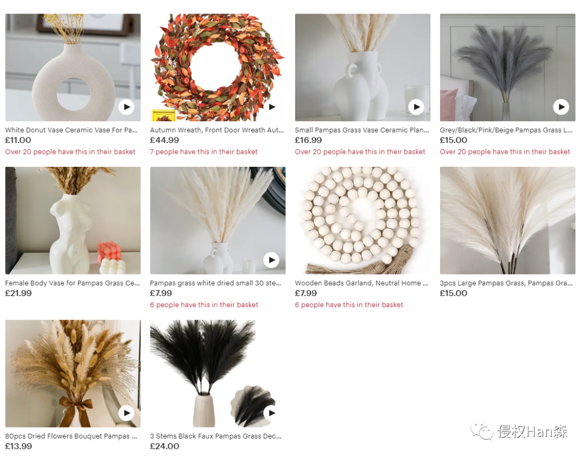Open the Female Body Vase for Pampas Grass title
The image size is (586, 457).
click(73, 283)
